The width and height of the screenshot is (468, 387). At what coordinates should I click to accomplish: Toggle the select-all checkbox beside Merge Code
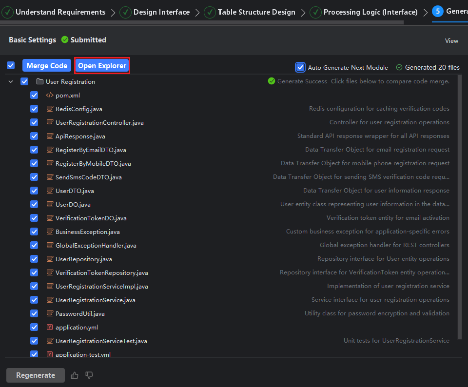11,66
